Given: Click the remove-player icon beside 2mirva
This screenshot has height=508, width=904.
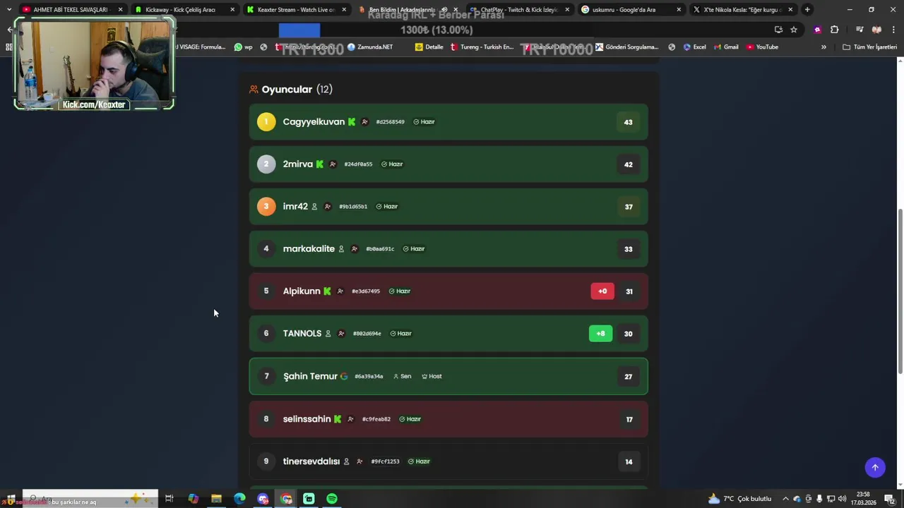Looking at the screenshot, I should coord(333,164).
